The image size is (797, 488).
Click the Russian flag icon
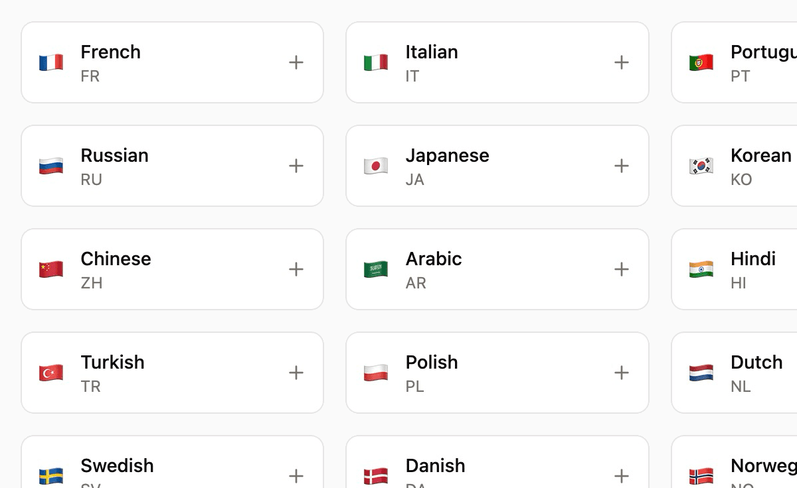click(51, 165)
